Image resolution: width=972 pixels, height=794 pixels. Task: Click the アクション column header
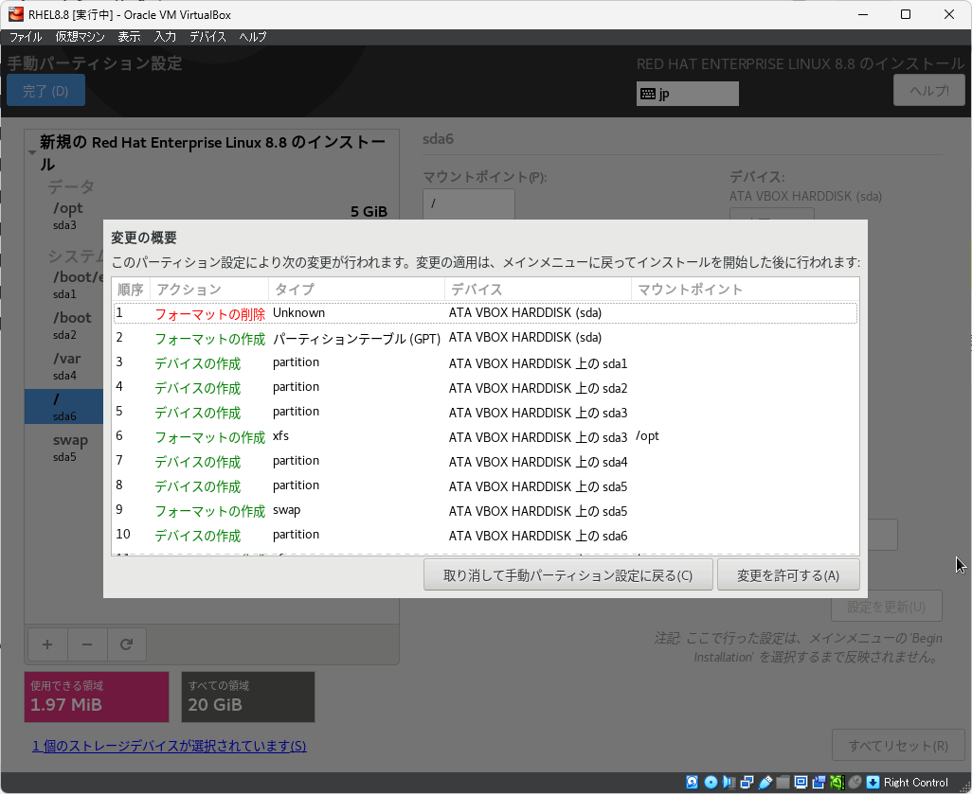coord(209,290)
